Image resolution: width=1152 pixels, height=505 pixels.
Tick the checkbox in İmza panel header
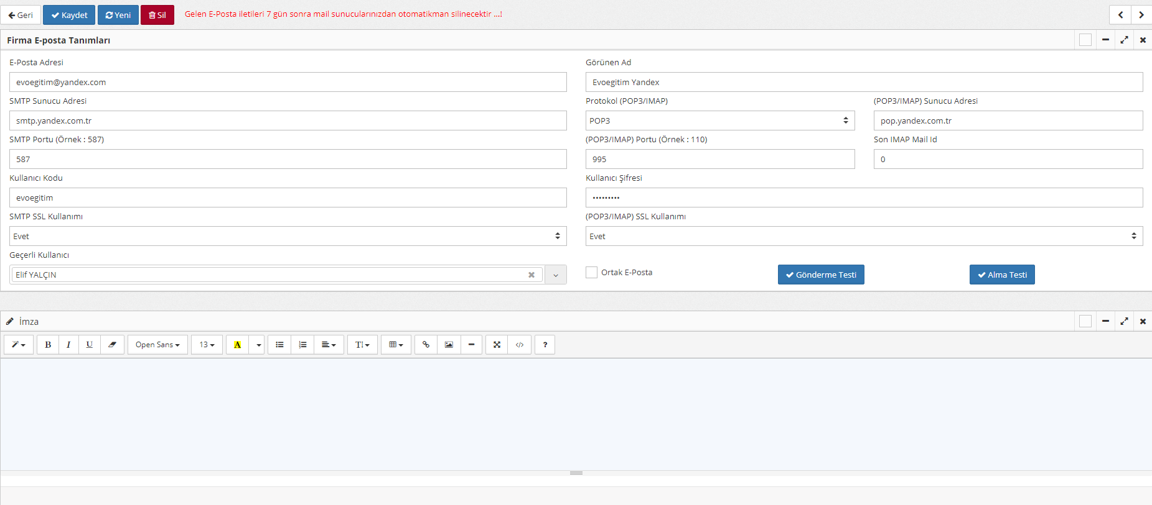[1085, 321]
